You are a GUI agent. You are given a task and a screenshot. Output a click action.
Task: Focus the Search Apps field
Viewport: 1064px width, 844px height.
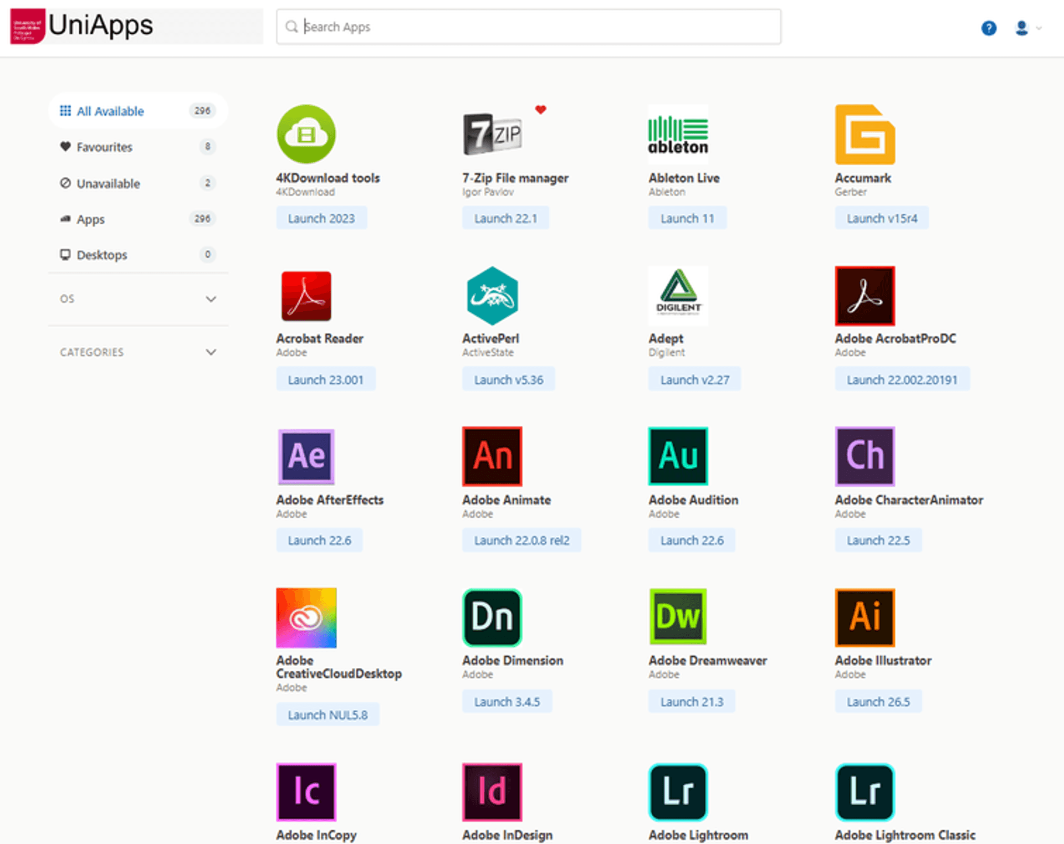click(529, 27)
